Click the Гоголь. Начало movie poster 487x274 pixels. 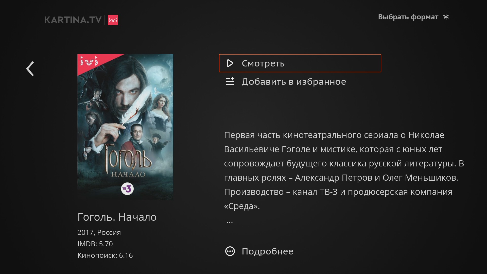point(125,127)
